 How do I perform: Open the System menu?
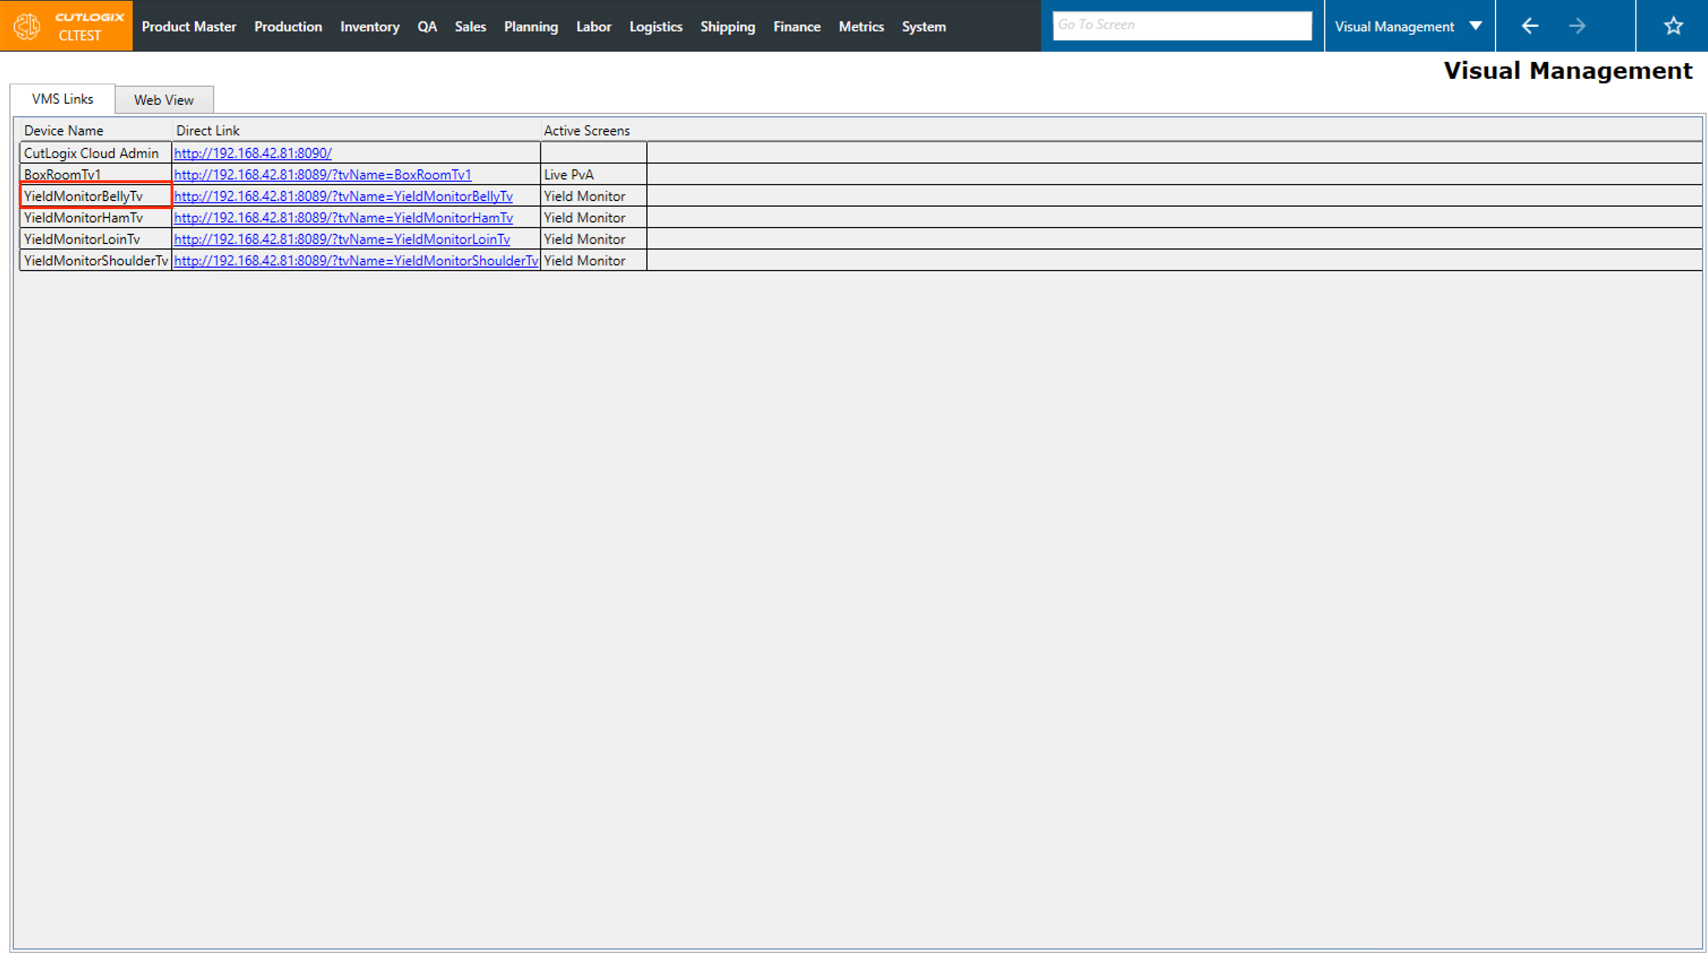pos(923,27)
